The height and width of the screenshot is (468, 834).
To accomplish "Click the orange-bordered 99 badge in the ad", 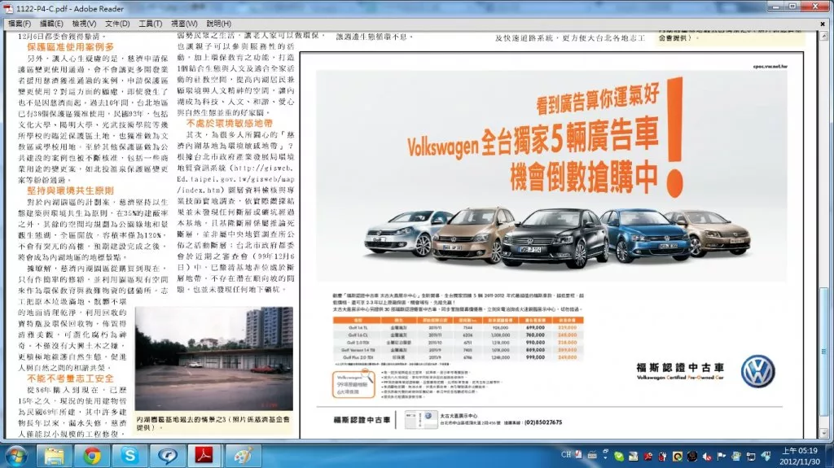I will pyautogui.click(x=353, y=384).
